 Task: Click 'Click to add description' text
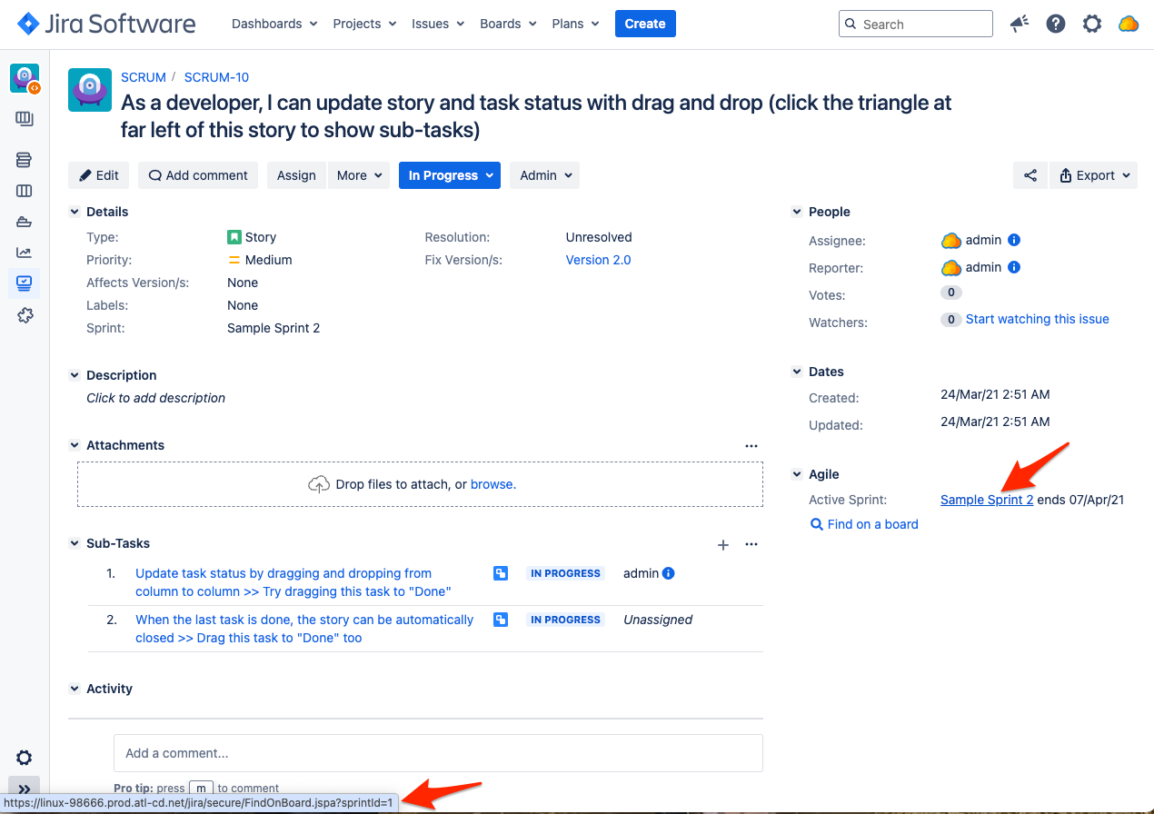pos(155,398)
